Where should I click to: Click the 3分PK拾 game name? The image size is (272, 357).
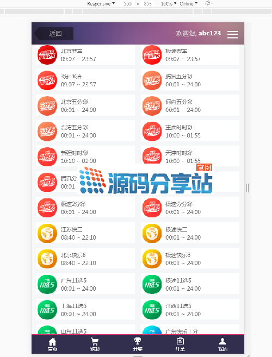click(71, 77)
